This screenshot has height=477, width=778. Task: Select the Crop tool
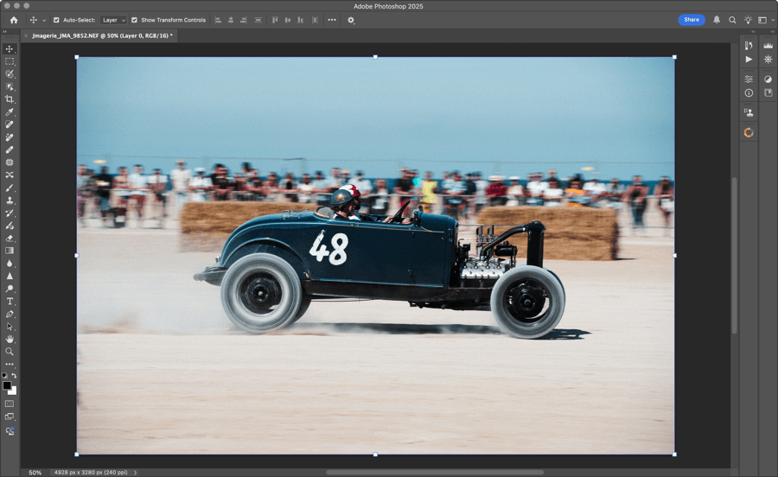click(10, 99)
